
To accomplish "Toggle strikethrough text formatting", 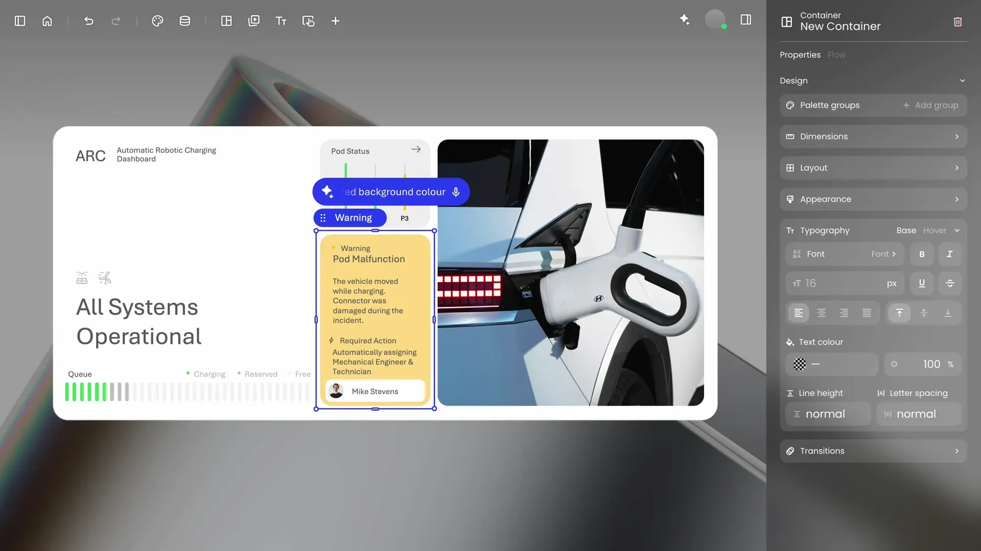I will pos(950,283).
